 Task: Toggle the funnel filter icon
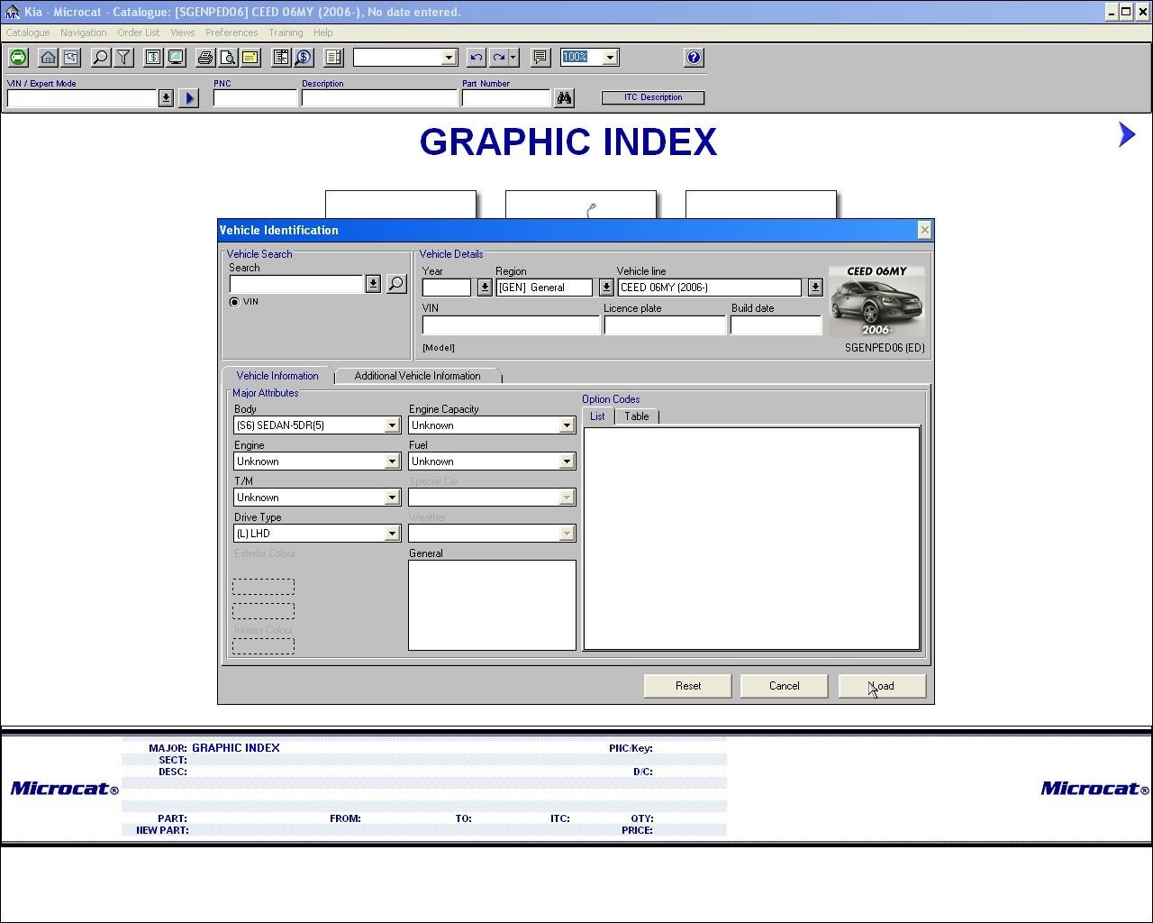pyautogui.click(x=123, y=58)
